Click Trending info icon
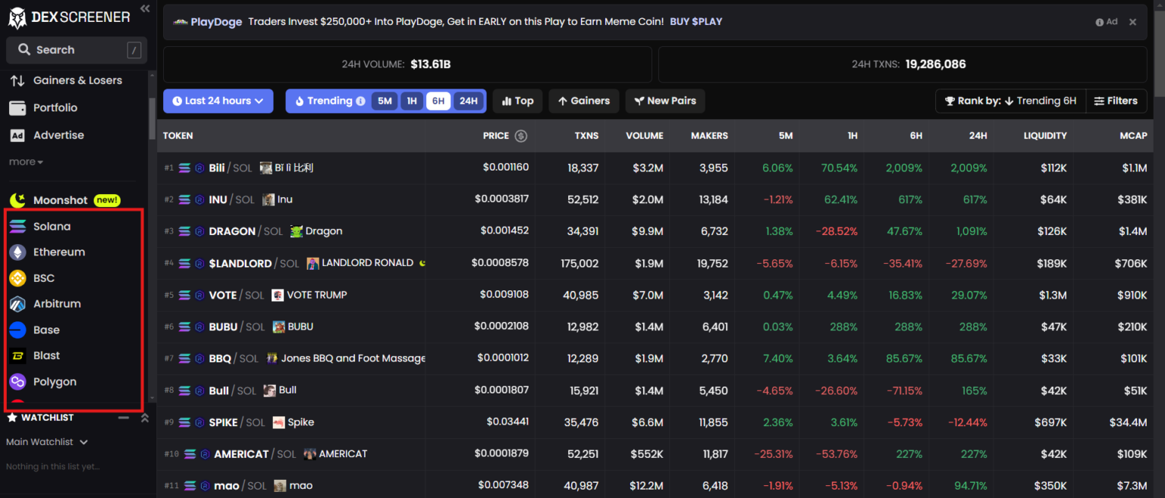This screenshot has width=1165, height=498. point(360,101)
